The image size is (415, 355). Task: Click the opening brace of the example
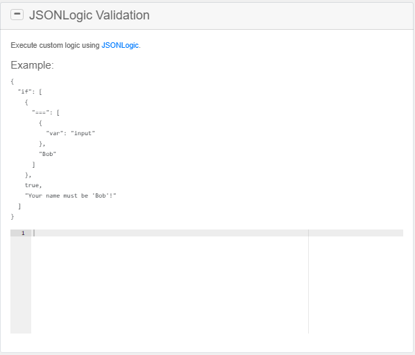[x=12, y=81]
